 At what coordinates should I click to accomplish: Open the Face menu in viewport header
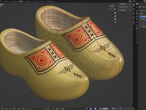(x=27, y=109)
